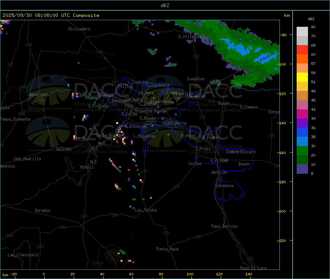This screenshot has height=279, width=330.
Task: Click the white marker at the 2200m volcano
Action: pos(119,254)
